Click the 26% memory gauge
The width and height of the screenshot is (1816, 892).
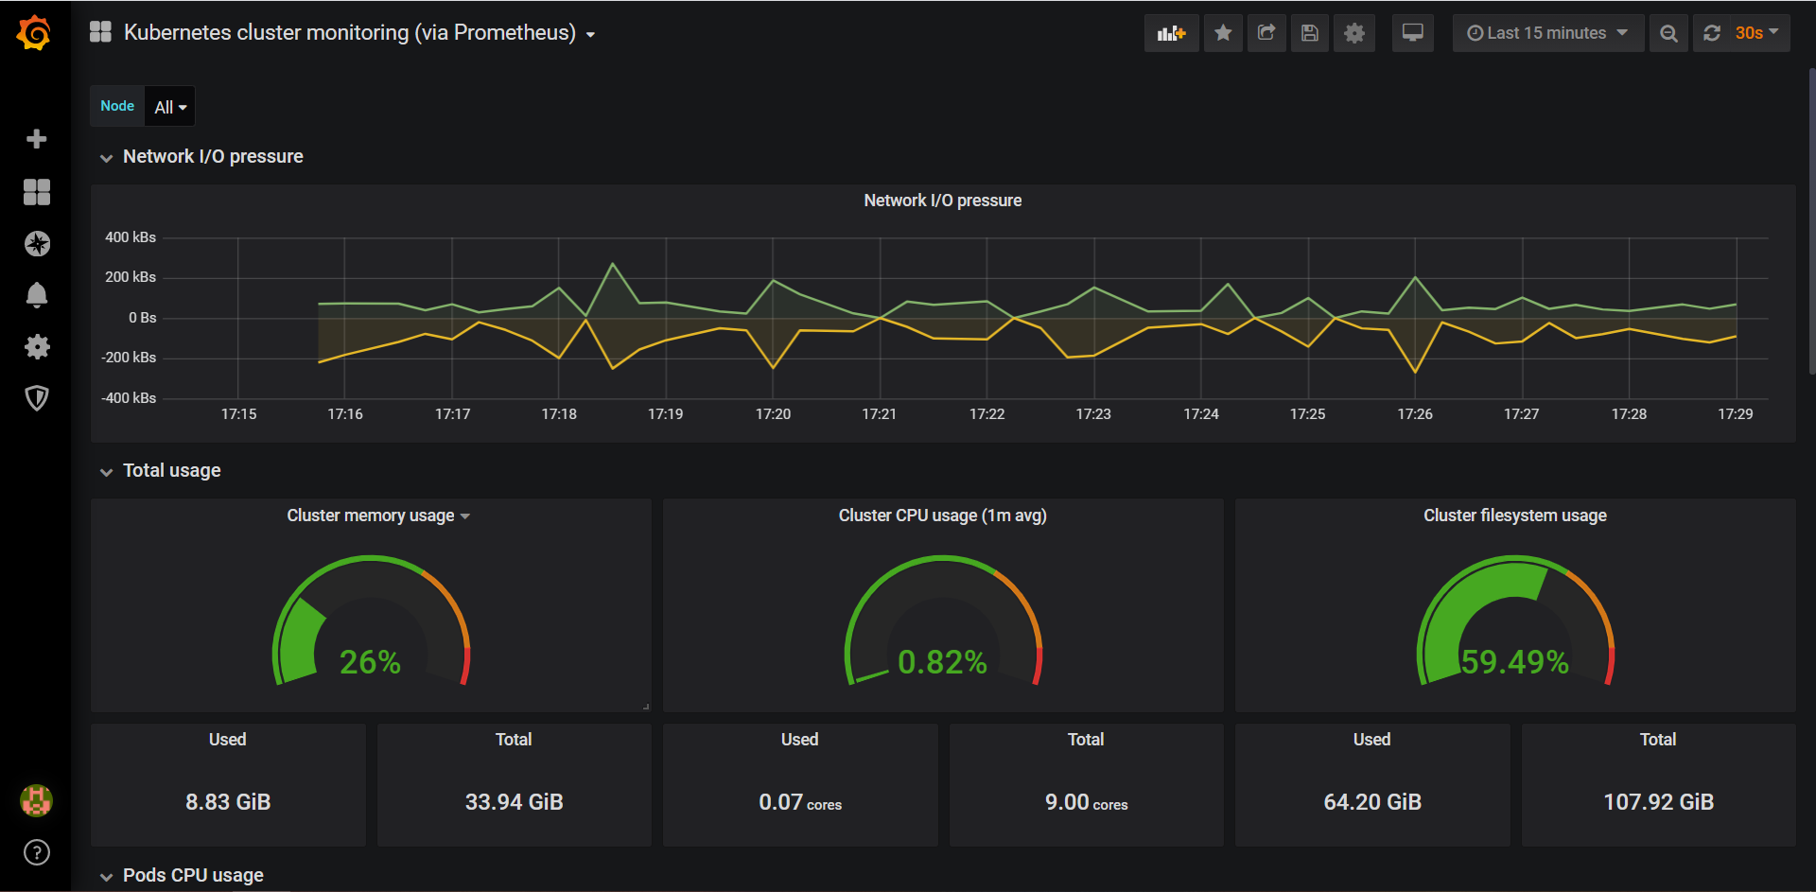click(x=371, y=621)
